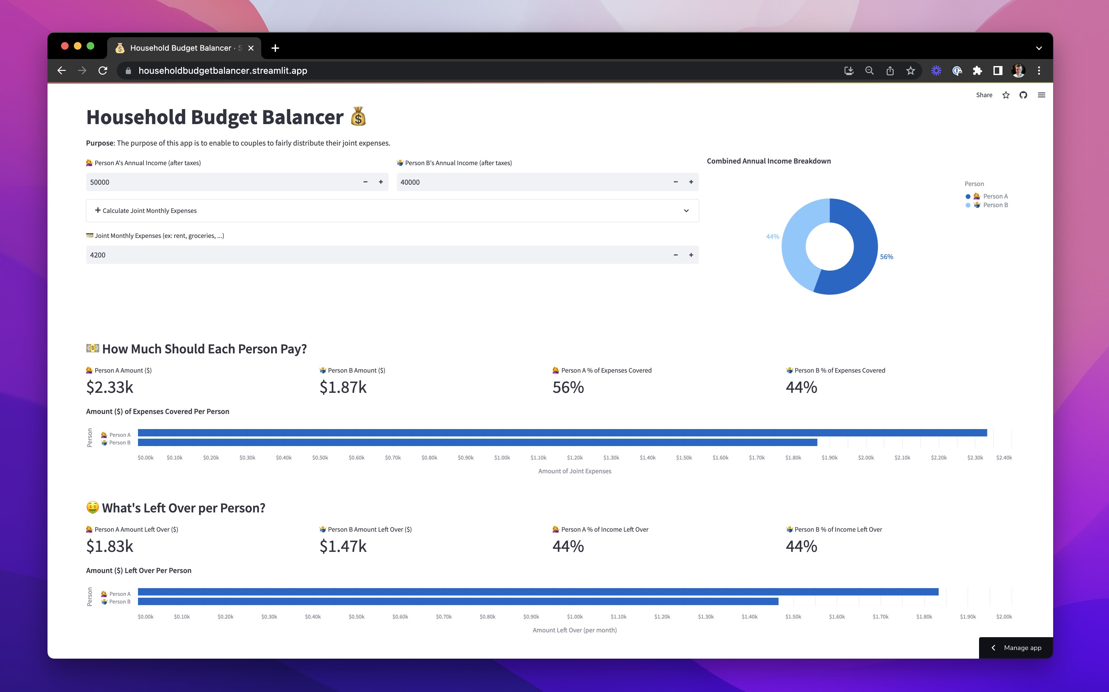Star the app using Streamlit favorite icon
Image resolution: width=1109 pixels, height=692 pixels.
(x=1006, y=95)
